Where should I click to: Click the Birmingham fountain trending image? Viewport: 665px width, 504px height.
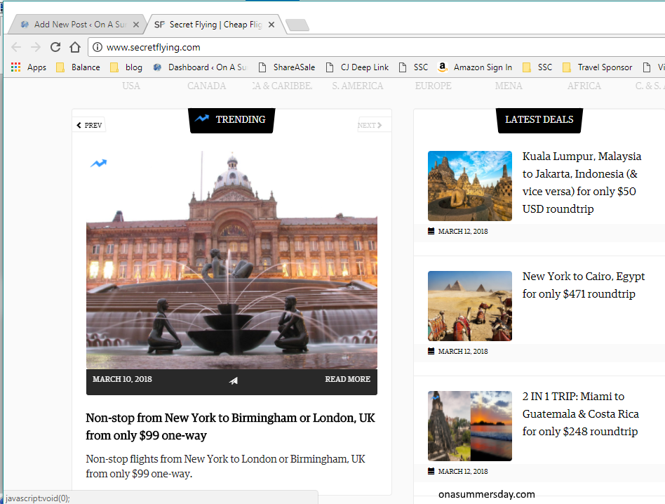[x=231, y=260]
